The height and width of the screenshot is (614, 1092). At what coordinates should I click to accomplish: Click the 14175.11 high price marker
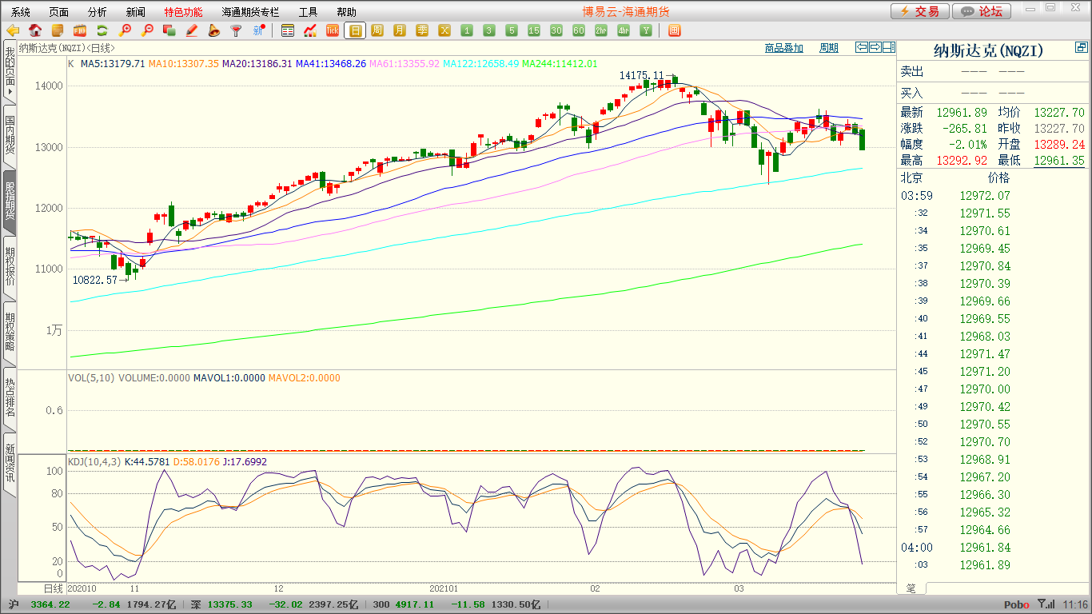tap(642, 75)
